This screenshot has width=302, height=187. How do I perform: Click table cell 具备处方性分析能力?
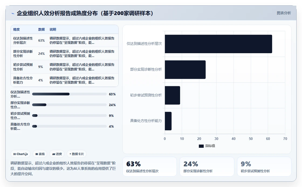pyautogui.click(x=23, y=80)
